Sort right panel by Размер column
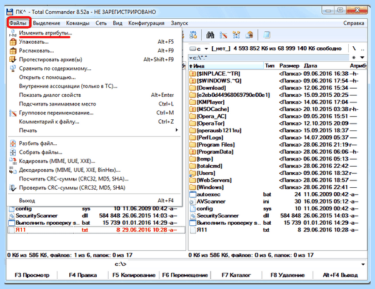This screenshot has width=375, height=289. point(289,66)
